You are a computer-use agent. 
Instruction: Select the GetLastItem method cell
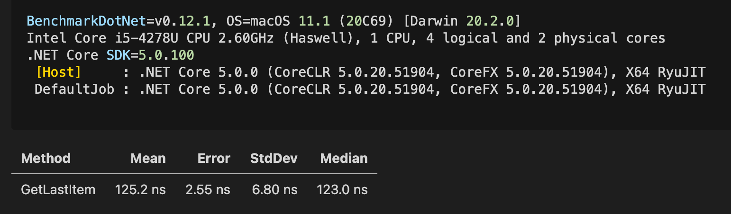[58, 190]
